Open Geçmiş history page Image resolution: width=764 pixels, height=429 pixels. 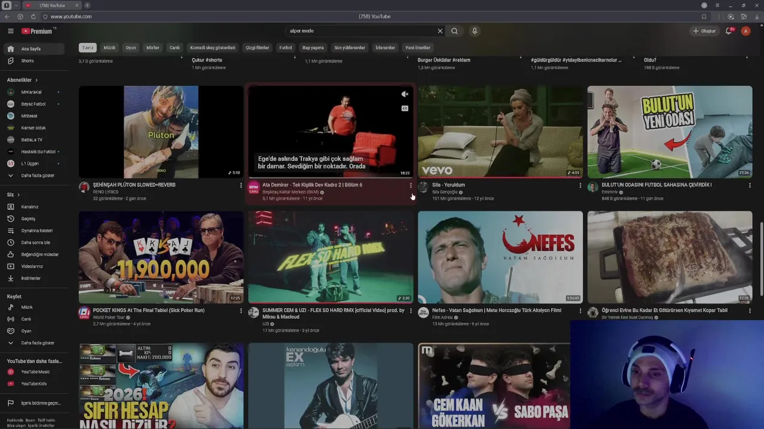pyautogui.click(x=34, y=219)
